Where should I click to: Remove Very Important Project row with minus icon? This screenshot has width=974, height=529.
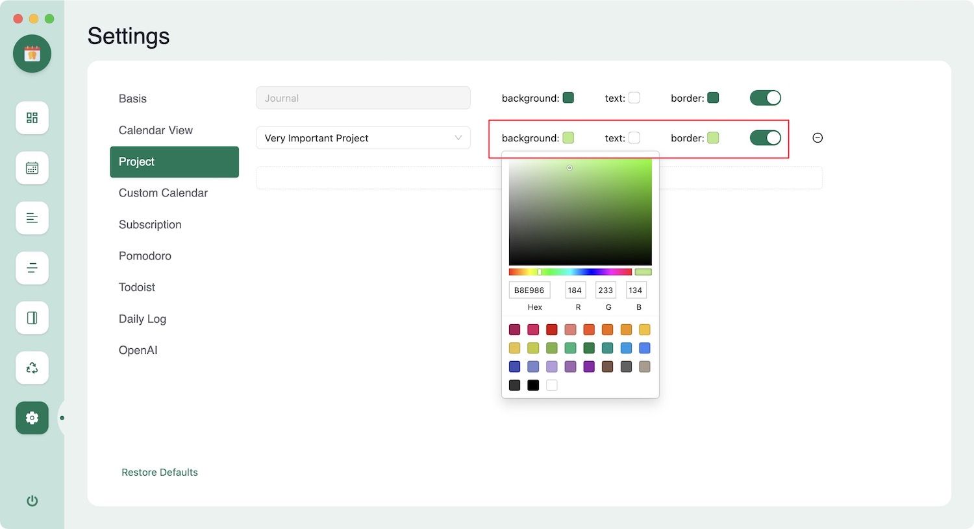[818, 137]
